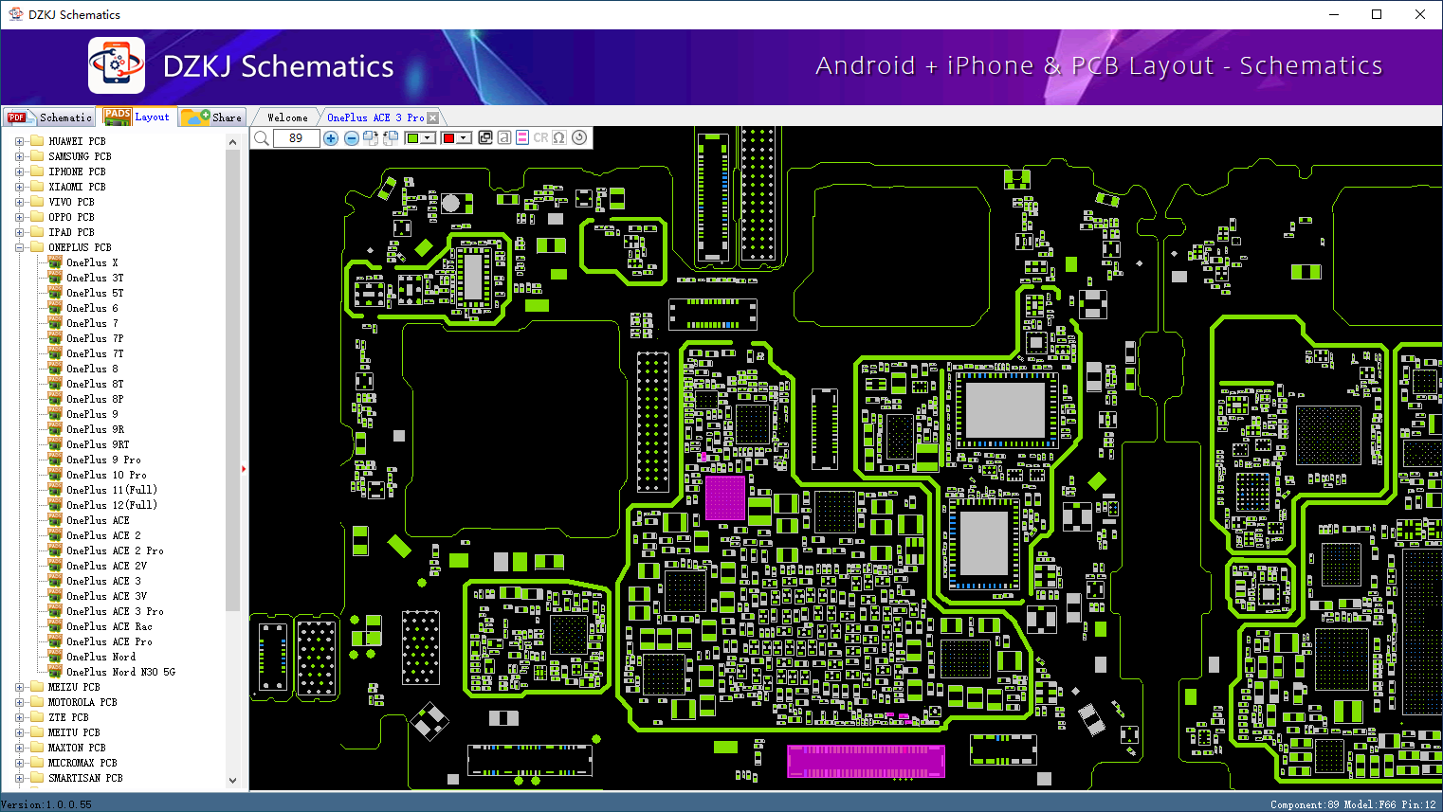The image size is (1443, 812).
Task: Select the MAXTON PCB folder
Action: (x=77, y=748)
